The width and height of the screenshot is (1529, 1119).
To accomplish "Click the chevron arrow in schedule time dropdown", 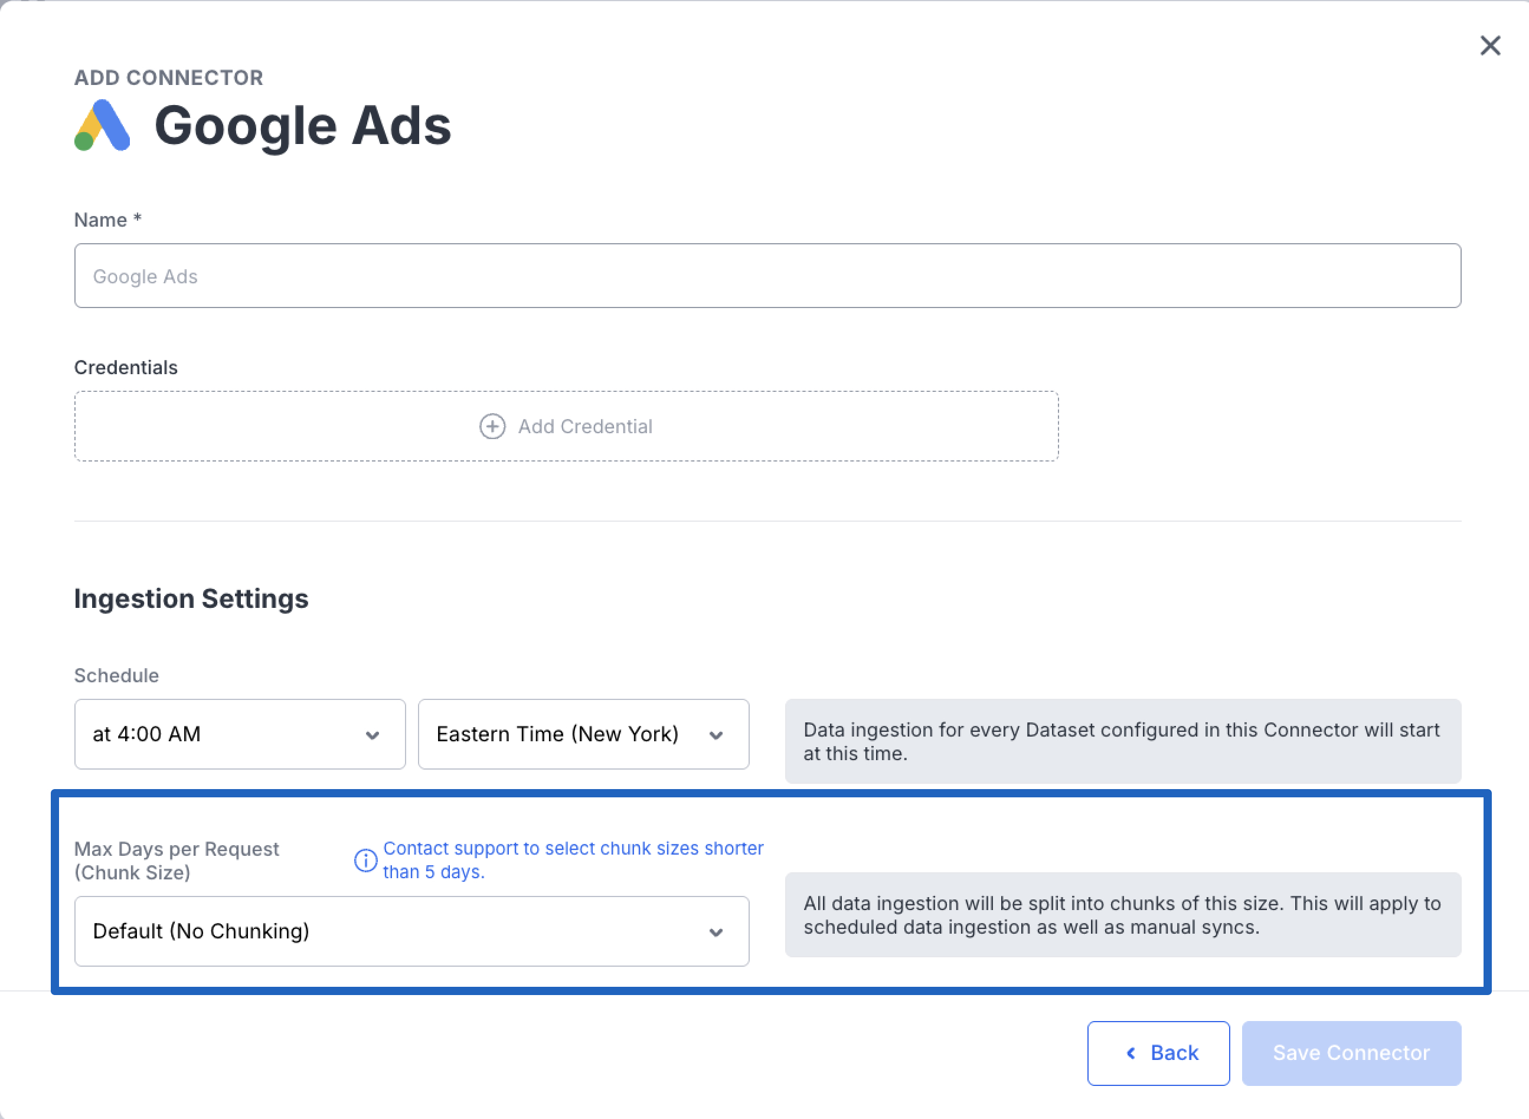I will [x=372, y=735].
